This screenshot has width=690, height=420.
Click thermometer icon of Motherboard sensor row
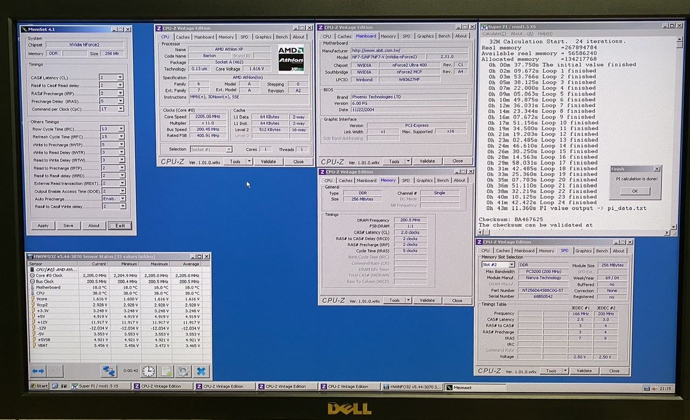[33, 288]
